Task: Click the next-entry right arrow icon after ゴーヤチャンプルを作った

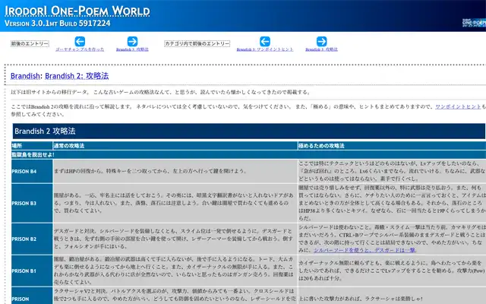Action: click(132, 41)
